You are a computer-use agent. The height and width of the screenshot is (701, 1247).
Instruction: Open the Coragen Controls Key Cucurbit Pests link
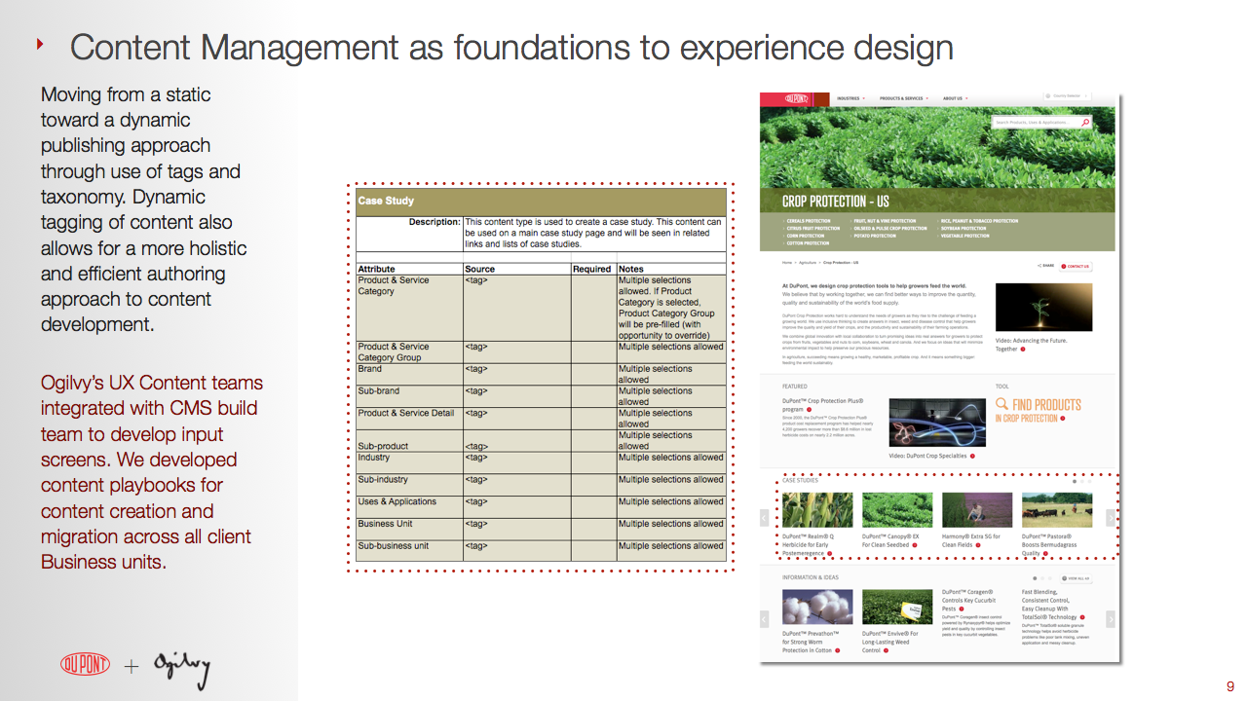[968, 600]
